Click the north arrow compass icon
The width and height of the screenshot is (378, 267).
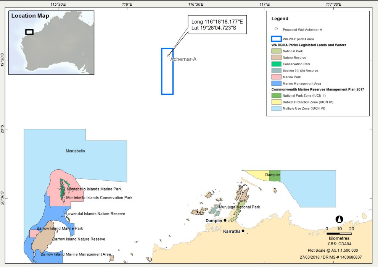point(339,219)
